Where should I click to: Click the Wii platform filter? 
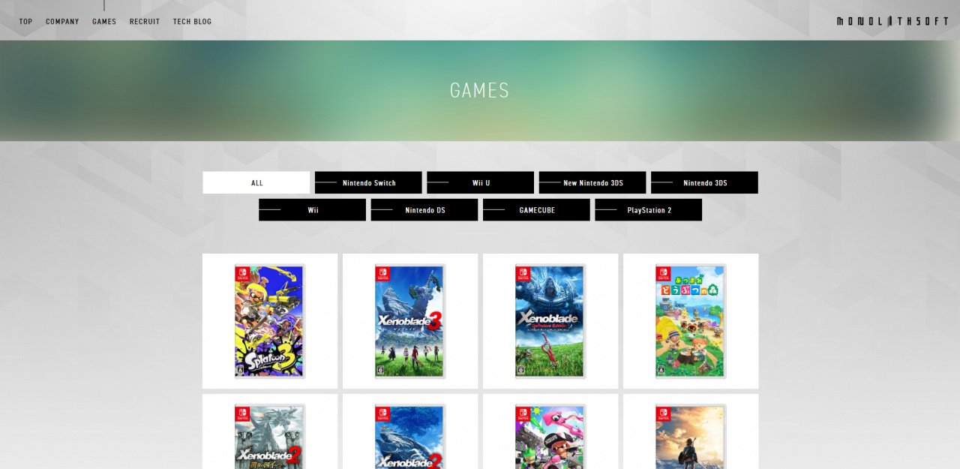[313, 210]
